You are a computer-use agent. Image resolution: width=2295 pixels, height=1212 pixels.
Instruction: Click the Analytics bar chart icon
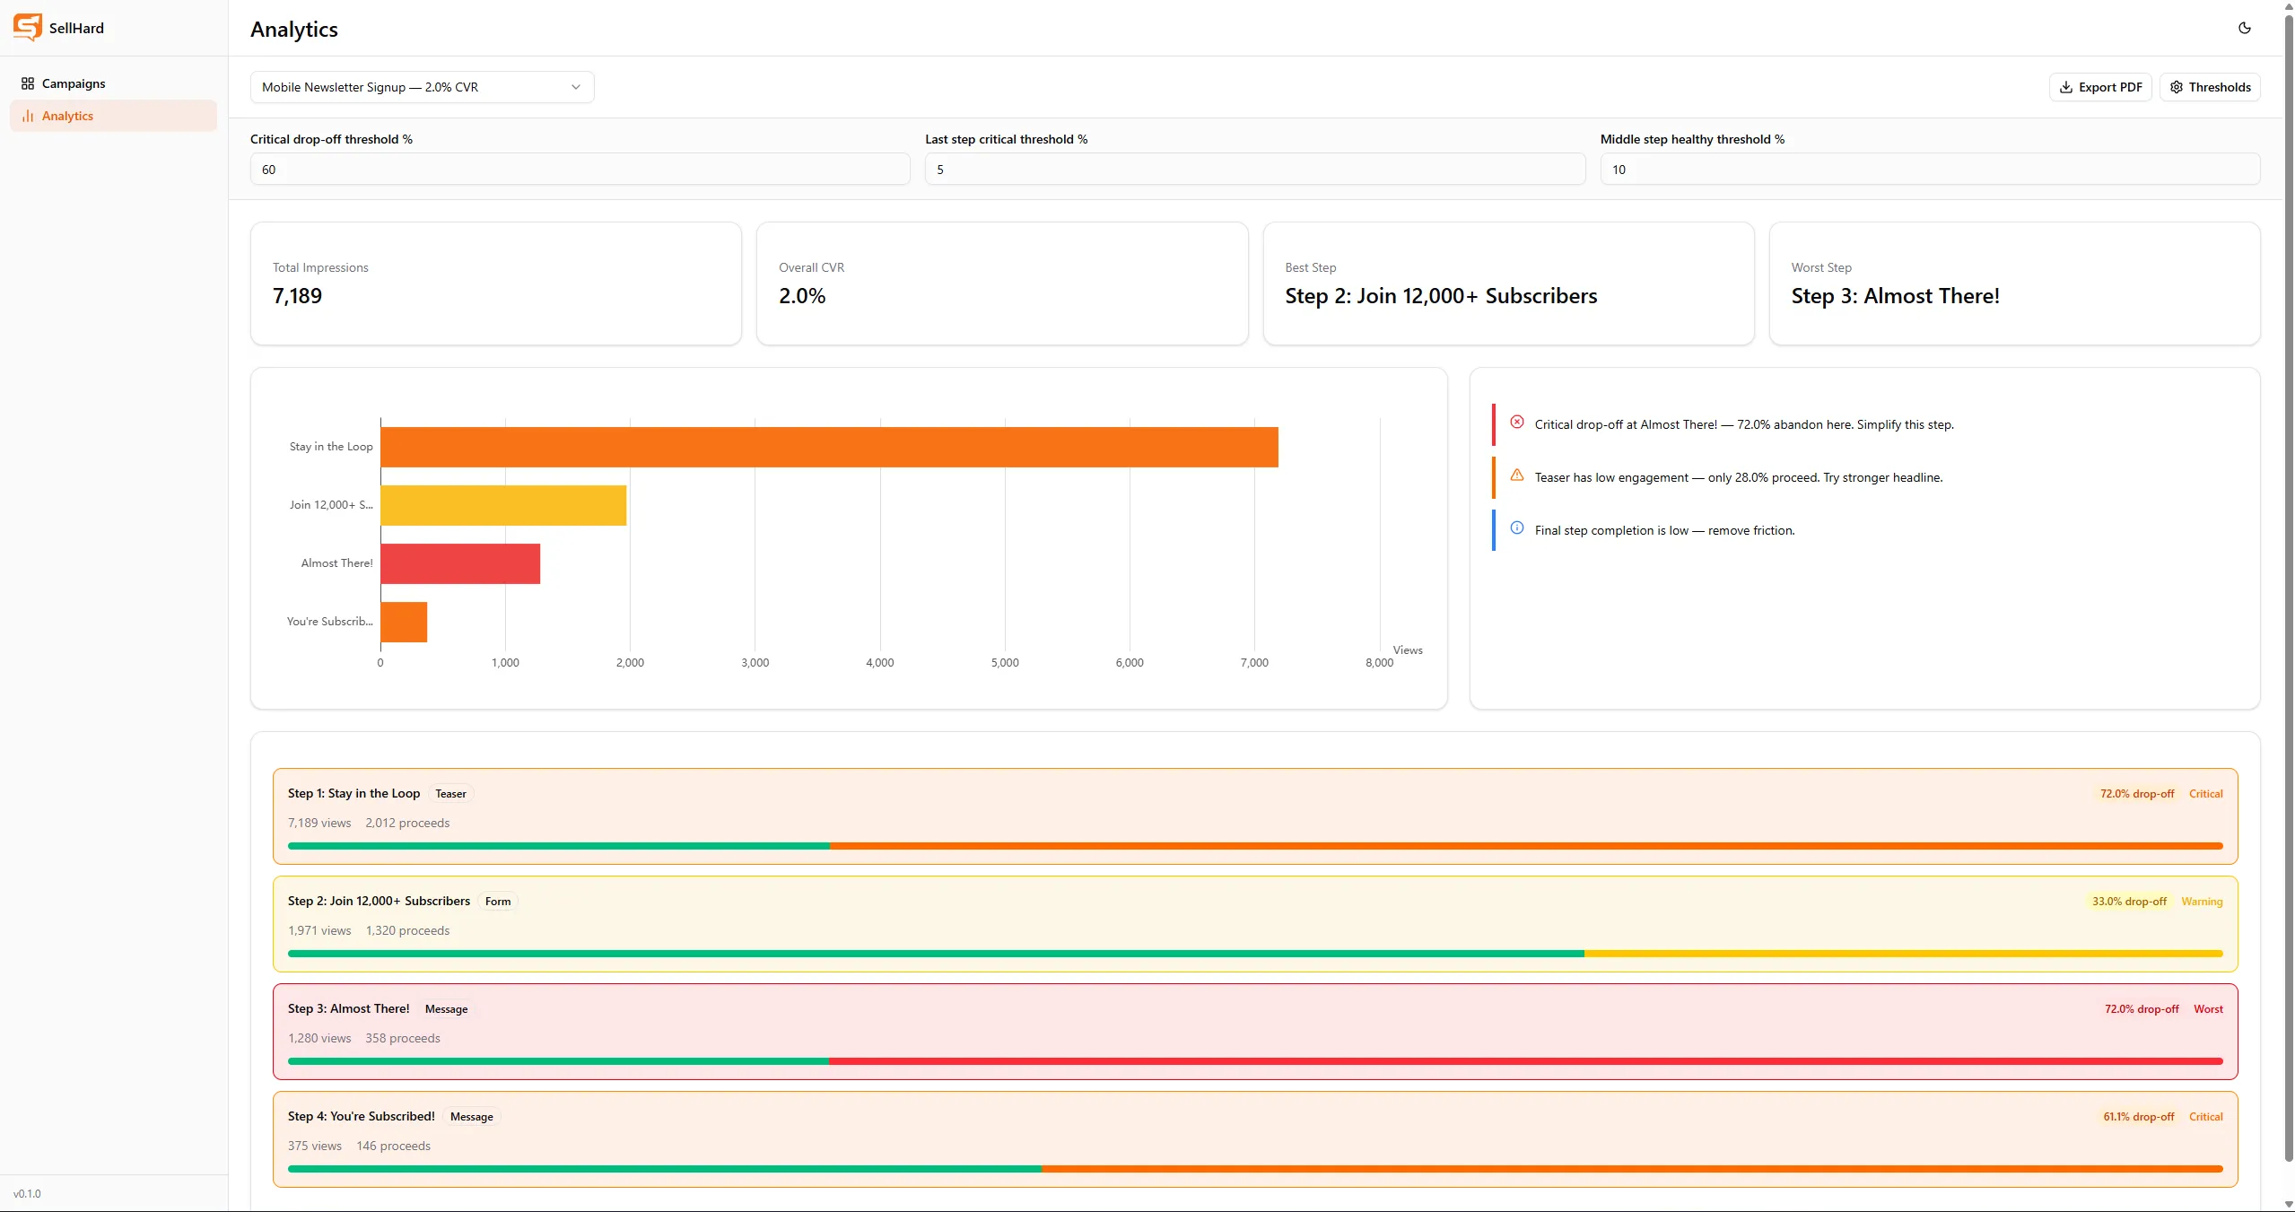coord(28,116)
